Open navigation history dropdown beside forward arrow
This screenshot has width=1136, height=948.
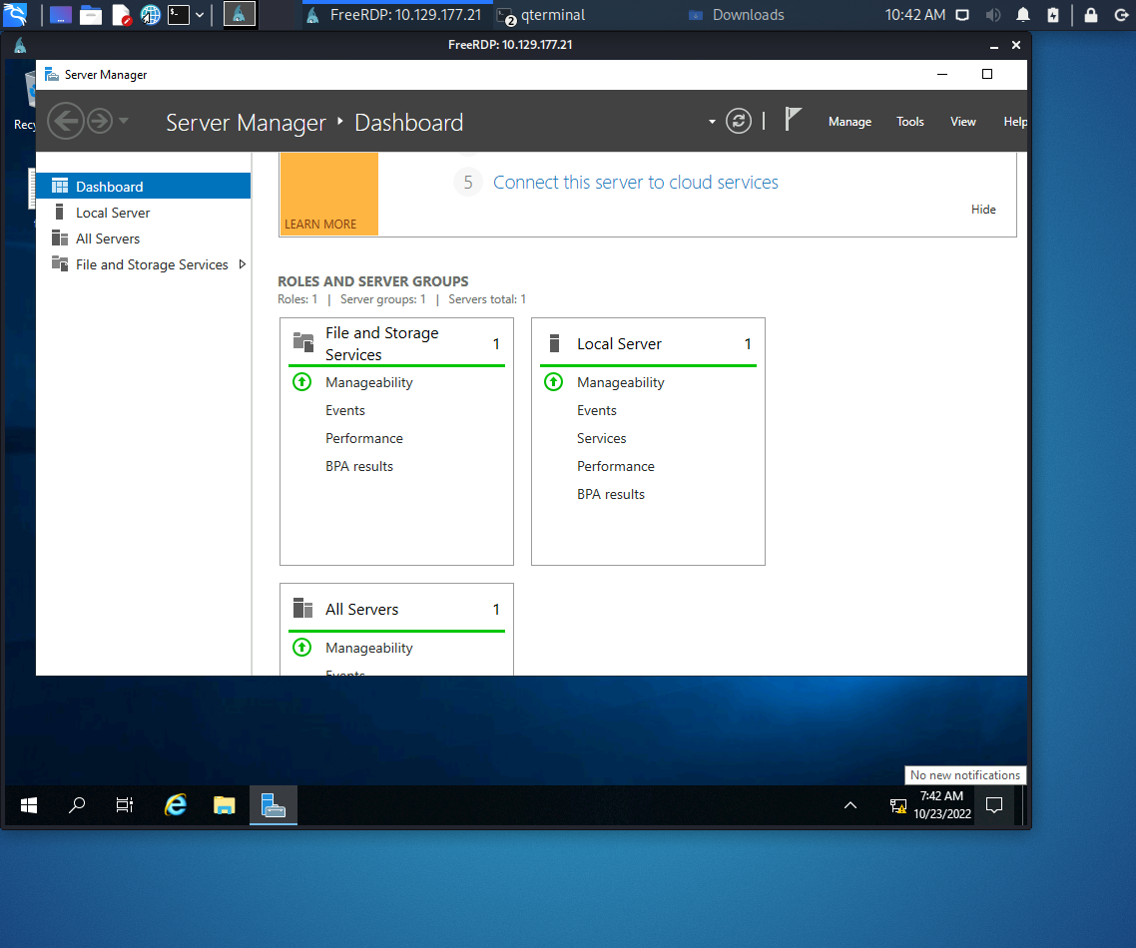(124, 121)
